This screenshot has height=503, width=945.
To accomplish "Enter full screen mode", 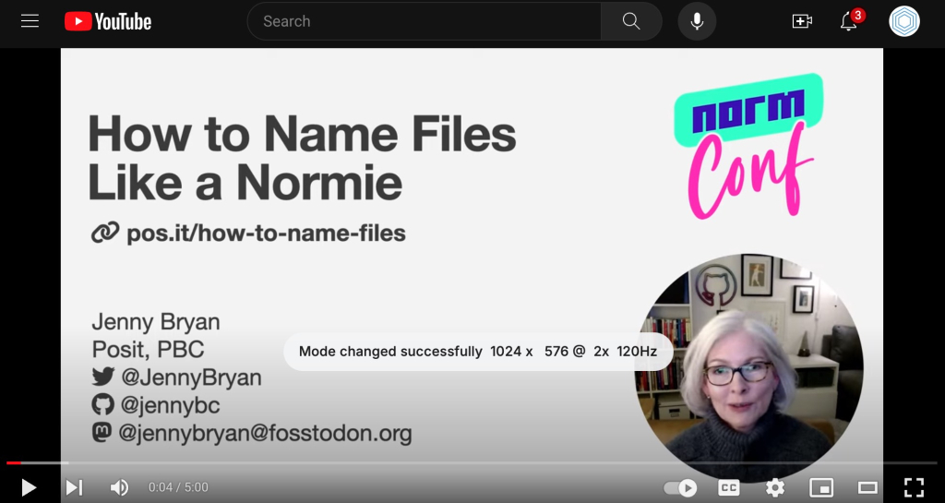I will pos(915,487).
